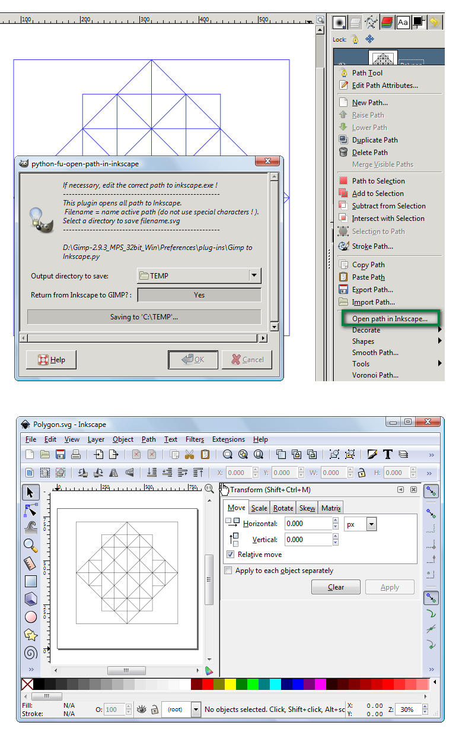The image size is (459, 741).
Task: Open the File menu in Inkscape
Action: click(31, 439)
